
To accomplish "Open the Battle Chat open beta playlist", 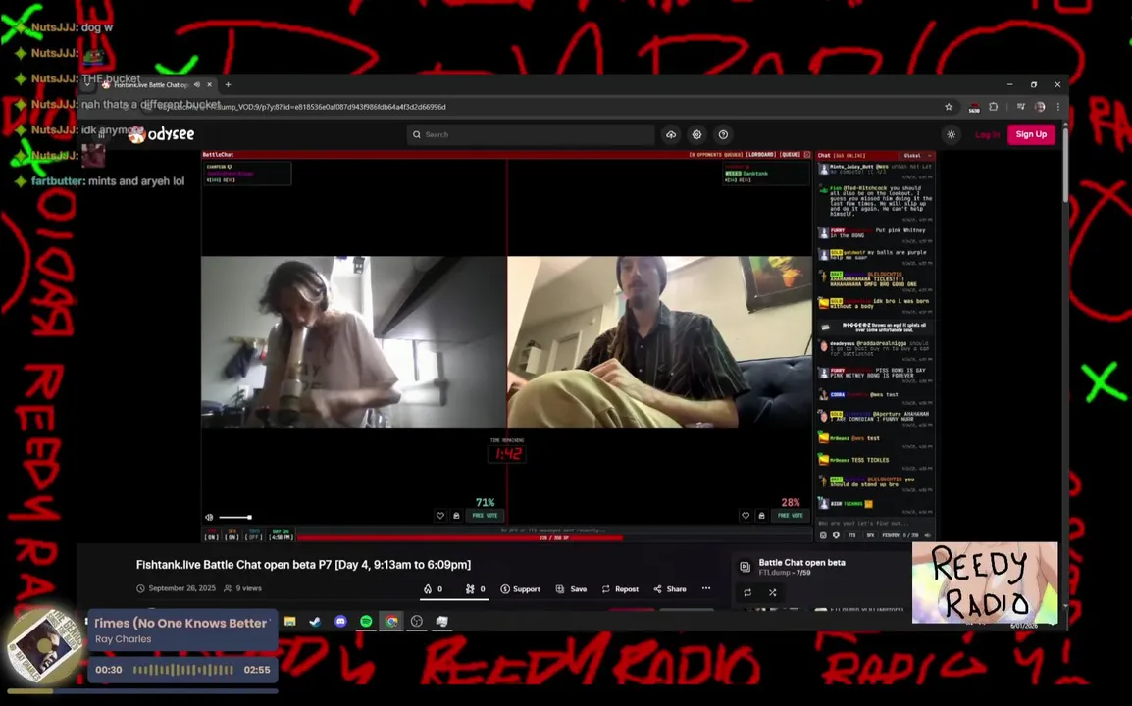I will [801, 562].
